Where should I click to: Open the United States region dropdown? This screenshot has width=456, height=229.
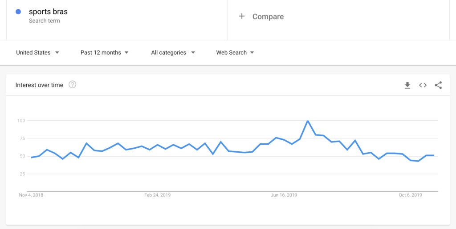tap(37, 52)
